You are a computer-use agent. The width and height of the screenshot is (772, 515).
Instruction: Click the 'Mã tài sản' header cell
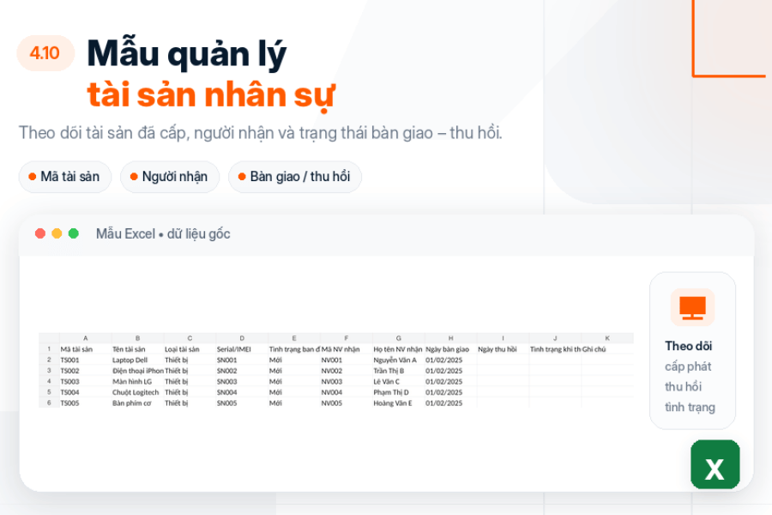click(x=86, y=349)
